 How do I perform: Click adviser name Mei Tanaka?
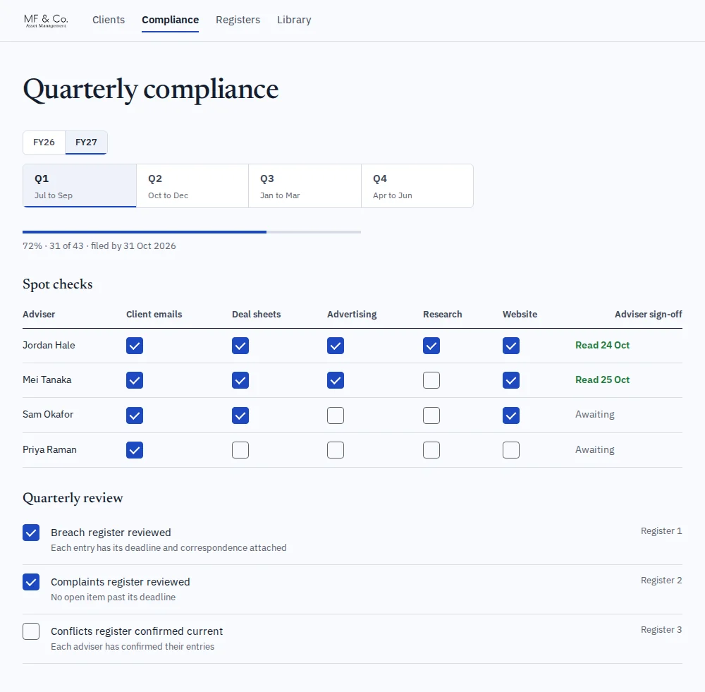click(x=47, y=380)
